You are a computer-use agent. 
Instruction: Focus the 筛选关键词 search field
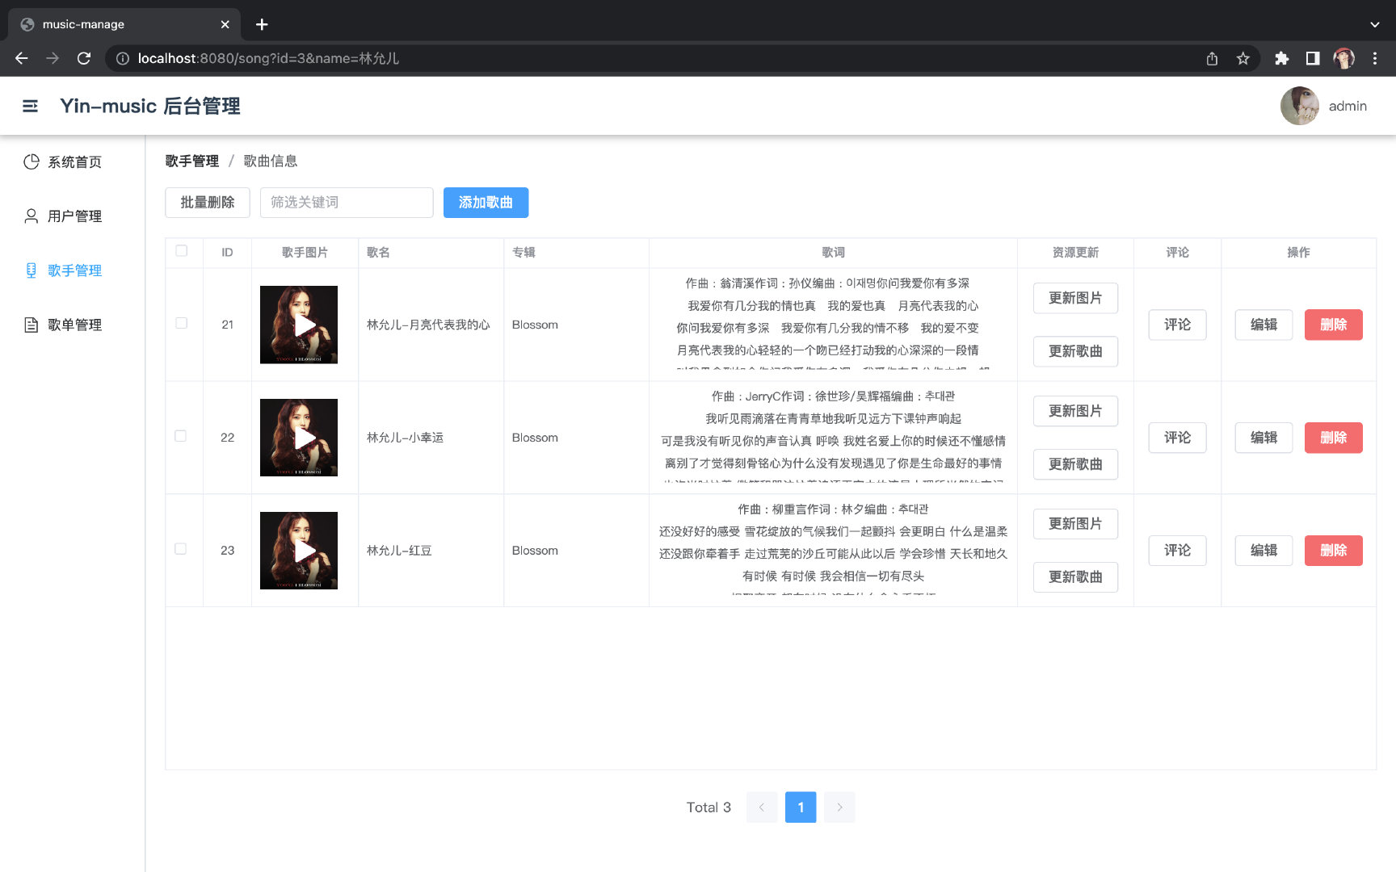click(x=347, y=203)
